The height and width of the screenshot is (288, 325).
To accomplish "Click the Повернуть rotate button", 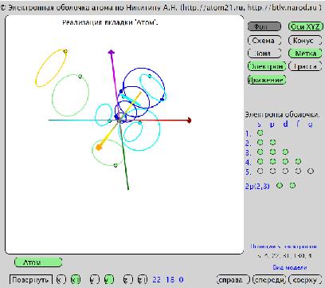I will click(30, 280).
